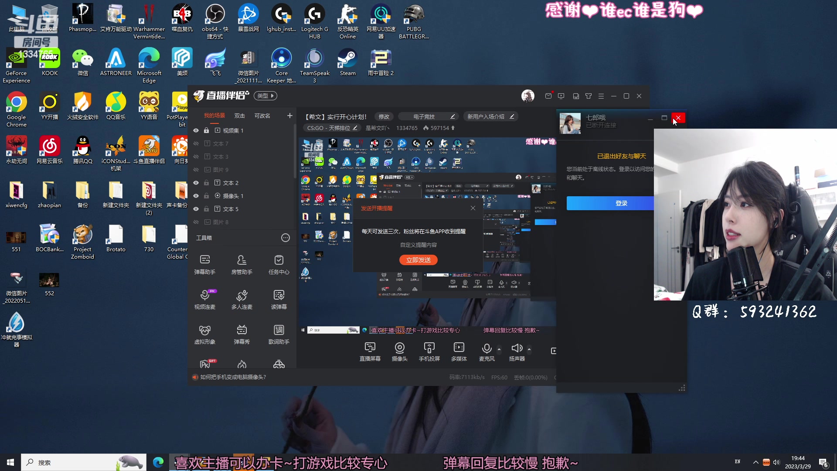The height and width of the screenshot is (471, 837).
Task: Click the 麦克风 microphone icon
Action: tap(487, 348)
